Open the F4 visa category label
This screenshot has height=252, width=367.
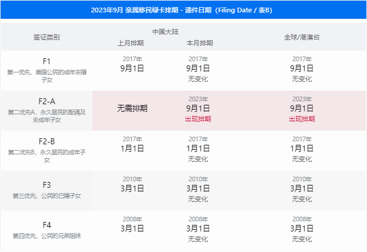[47, 224]
